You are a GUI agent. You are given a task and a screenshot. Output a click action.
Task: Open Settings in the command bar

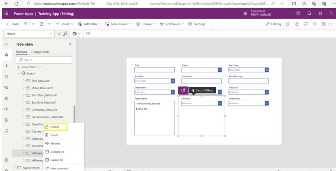pos(197,24)
